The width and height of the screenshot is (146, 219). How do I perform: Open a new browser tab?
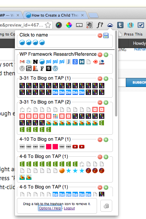[x=93, y=15]
